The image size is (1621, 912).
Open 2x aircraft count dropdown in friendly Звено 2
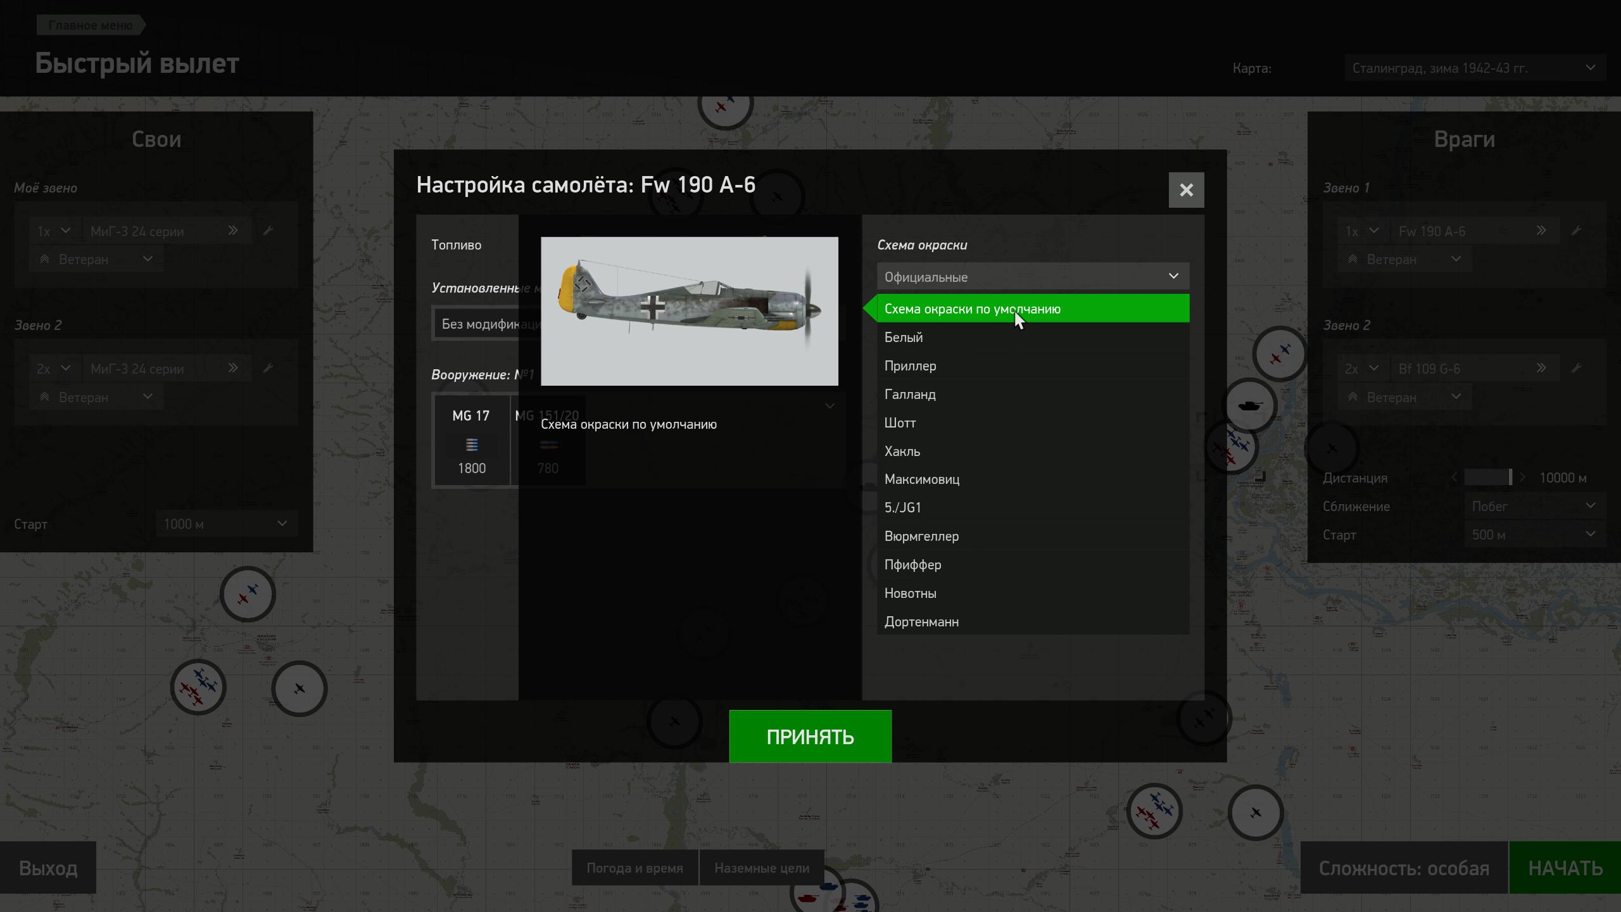click(54, 369)
